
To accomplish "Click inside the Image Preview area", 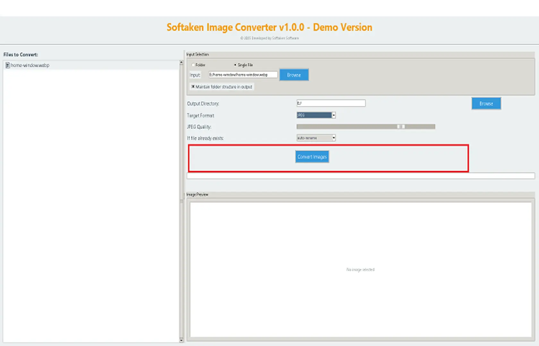I will pos(360,269).
